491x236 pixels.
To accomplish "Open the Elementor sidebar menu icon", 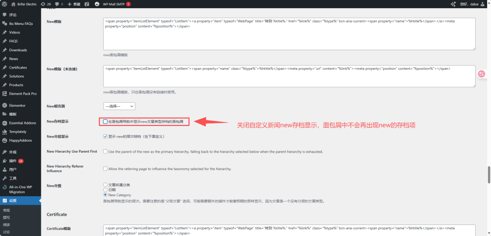I will click(4, 105).
